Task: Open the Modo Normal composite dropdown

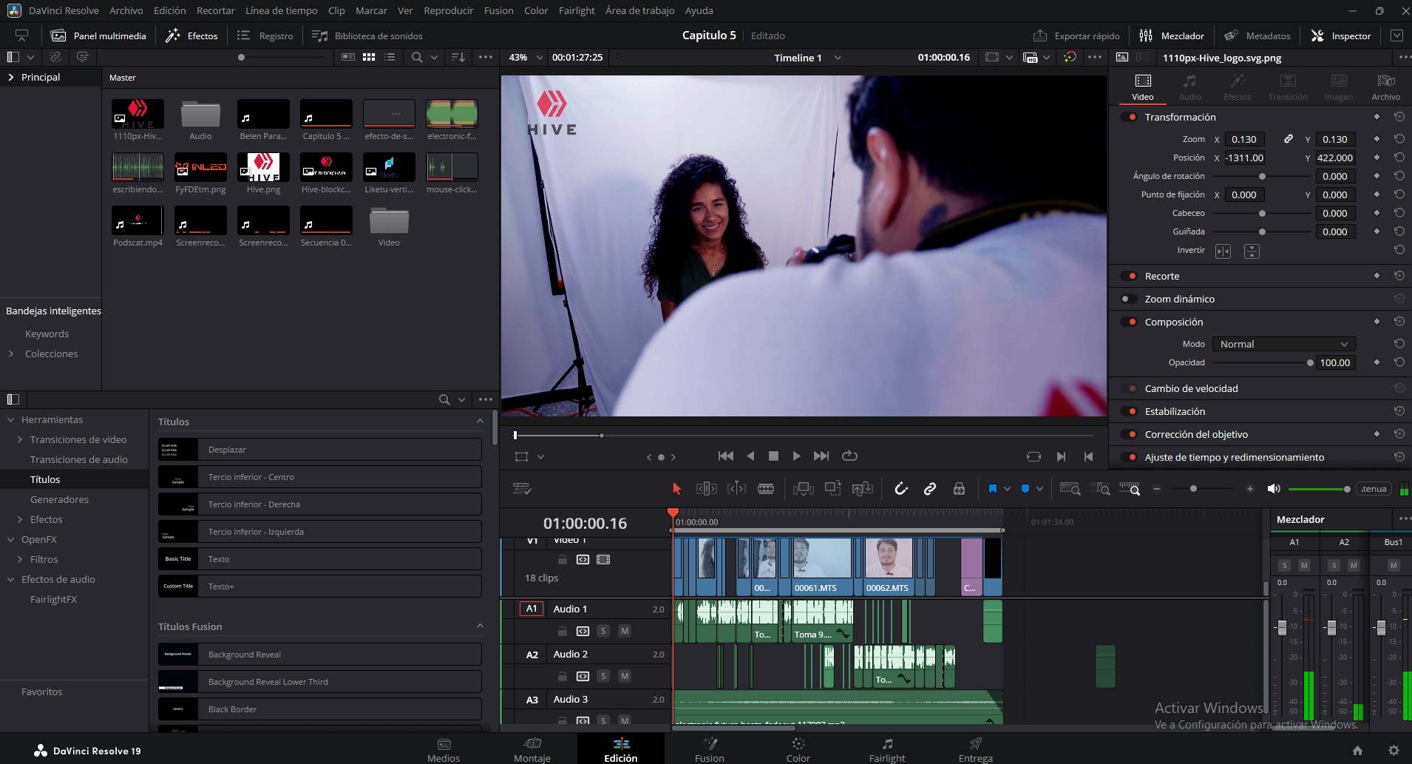Action: click(x=1283, y=344)
